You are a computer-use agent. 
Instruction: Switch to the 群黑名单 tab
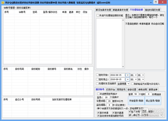tap(153, 90)
